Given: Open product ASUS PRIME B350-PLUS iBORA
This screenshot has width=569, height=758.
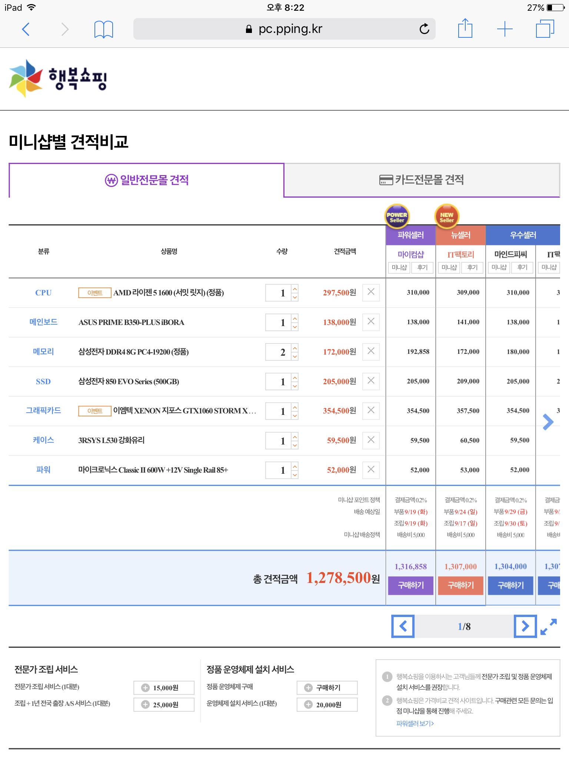Looking at the screenshot, I should (x=131, y=322).
